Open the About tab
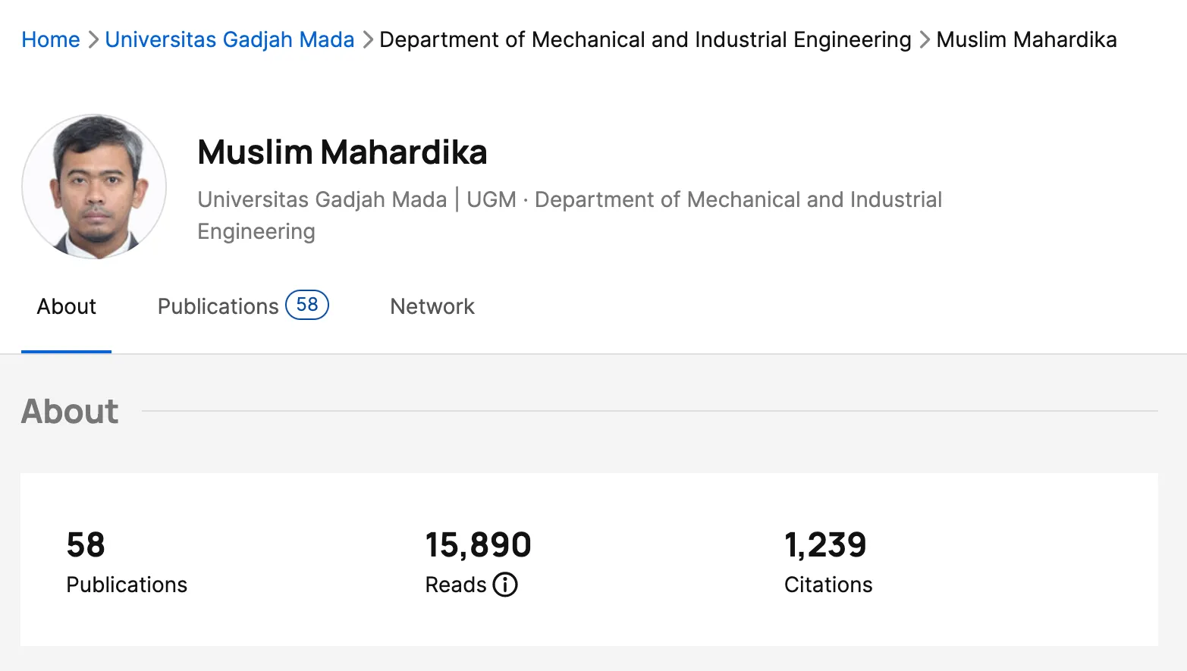 pyautogui.click(x=67, y=306)
